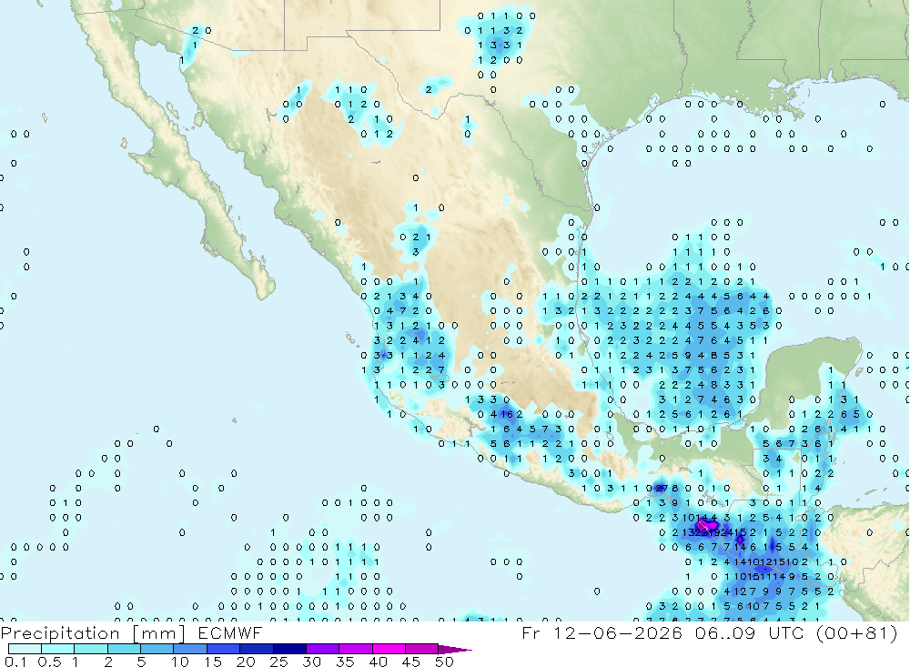Click the forecast step "(00+81)"

856,632
